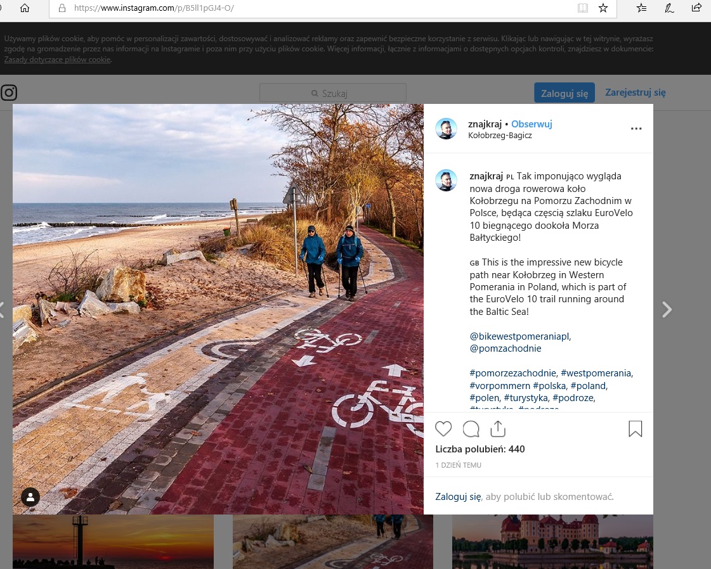Open the three-dot post options menu
This screenshot has height=569, width=711.
[636, 129]
